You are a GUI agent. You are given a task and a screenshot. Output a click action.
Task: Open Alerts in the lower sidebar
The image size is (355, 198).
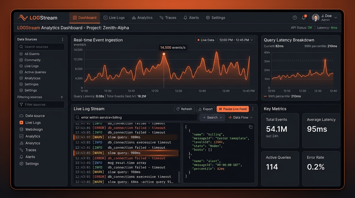[x=27, y=157]
